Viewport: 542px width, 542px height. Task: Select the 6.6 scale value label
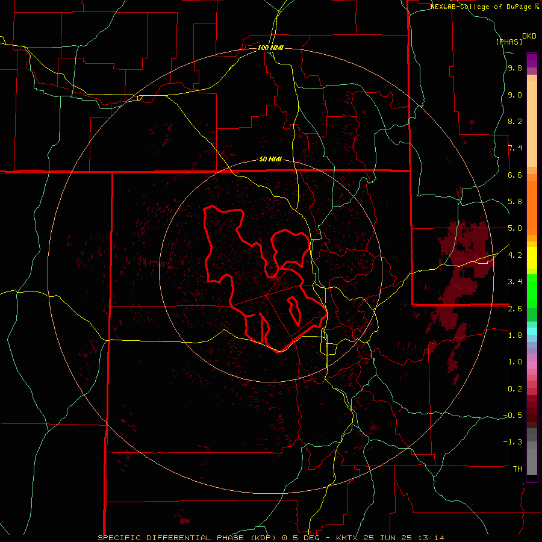[x=515, y=175]
